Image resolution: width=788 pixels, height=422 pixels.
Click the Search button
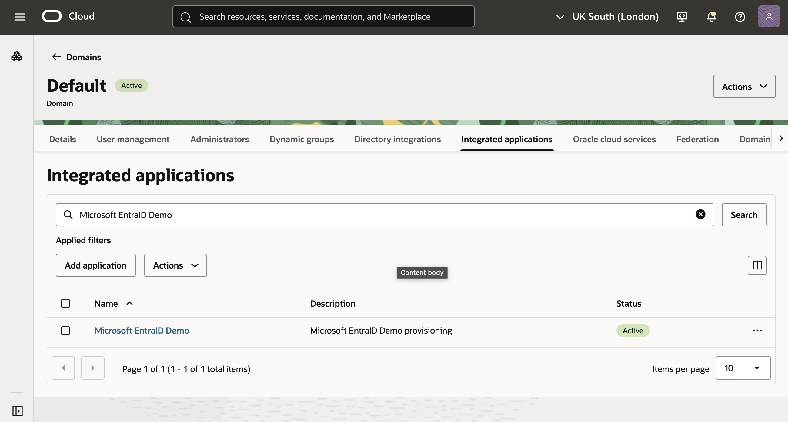click(744, 215)
